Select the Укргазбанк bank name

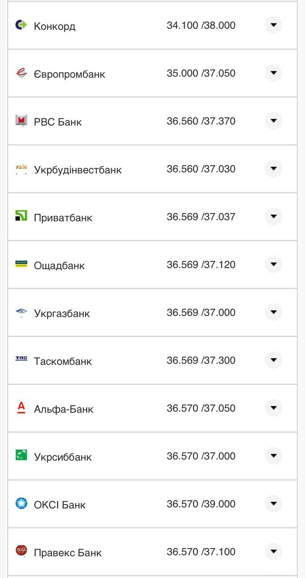(x=63, y=313)
